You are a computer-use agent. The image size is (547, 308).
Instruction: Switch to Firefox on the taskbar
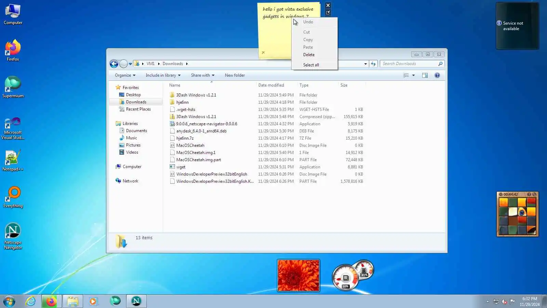(52, 301)
